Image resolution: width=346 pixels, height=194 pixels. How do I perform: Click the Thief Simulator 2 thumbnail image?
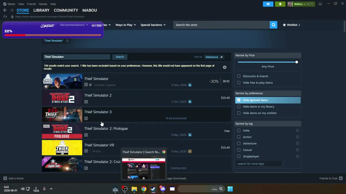[62, 98]
